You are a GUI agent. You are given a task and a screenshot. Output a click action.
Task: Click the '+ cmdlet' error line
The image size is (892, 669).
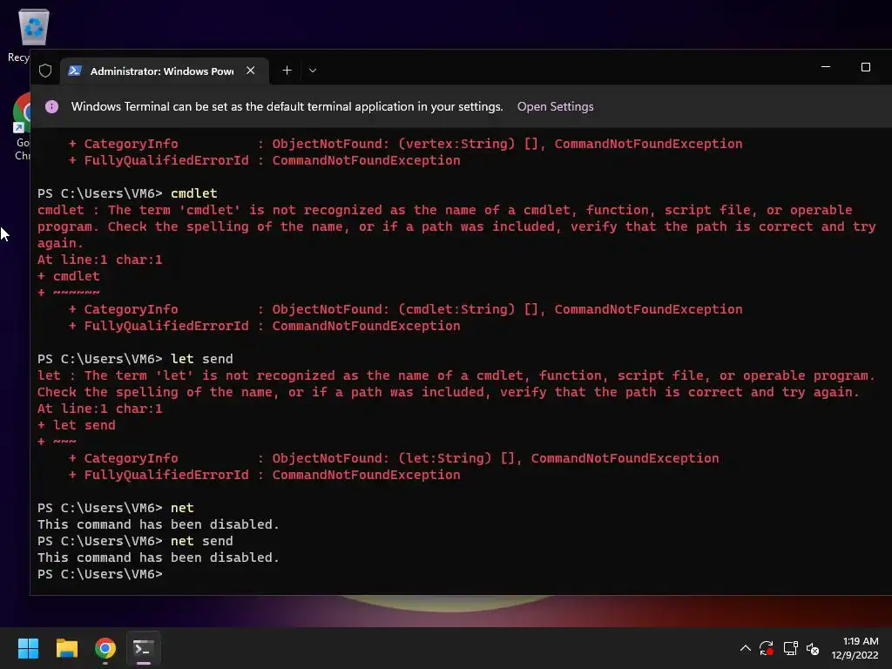(x=68, y=276)
